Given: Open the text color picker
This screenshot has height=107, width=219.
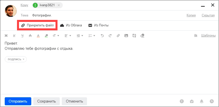Looking at the screenshot, I should pyautogui.click(x=38, y=36).
